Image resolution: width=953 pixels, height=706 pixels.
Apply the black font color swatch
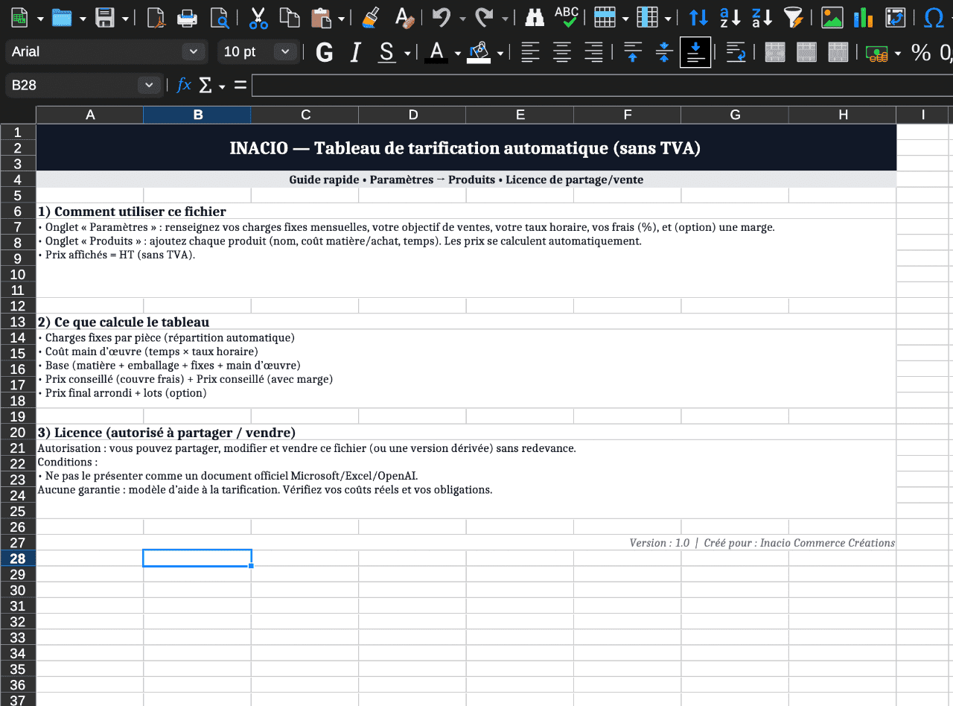436,52
